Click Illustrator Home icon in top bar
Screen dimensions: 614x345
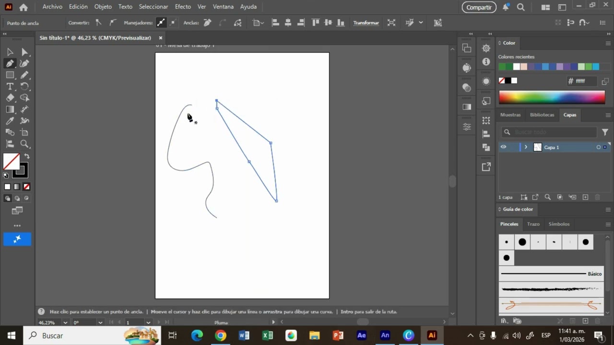pos(24,7)
